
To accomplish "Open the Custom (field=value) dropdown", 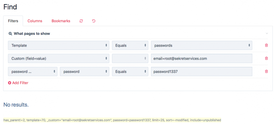I will [59, 58].
